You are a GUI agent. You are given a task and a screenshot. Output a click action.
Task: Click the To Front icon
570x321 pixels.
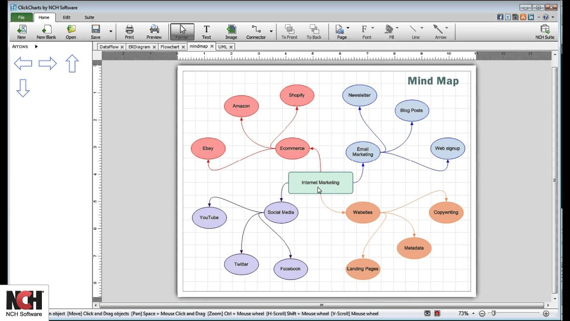pyautogui.click(x=289, y=32)
